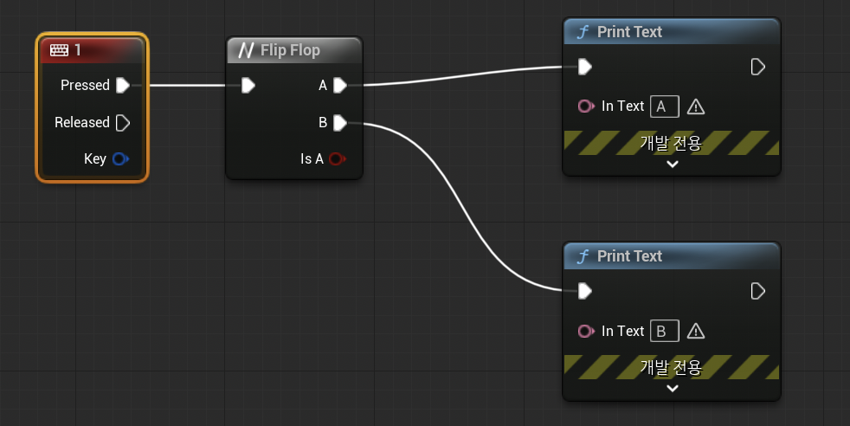Click the Pressed label on the key node
Image resolution: width=850 pixels, height=426 pixels.
(x=85, y=85)
